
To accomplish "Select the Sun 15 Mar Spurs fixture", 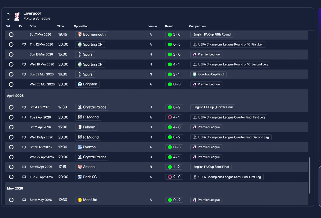I will pos(11,54).
